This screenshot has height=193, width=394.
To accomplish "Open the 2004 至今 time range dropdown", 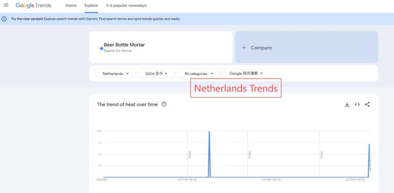I will (x=156, y=74).
